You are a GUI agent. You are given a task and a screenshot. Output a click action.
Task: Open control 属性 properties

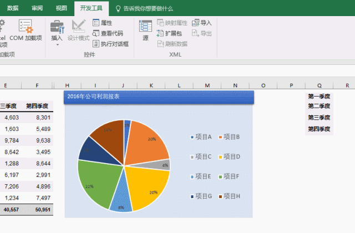(102, 23)
